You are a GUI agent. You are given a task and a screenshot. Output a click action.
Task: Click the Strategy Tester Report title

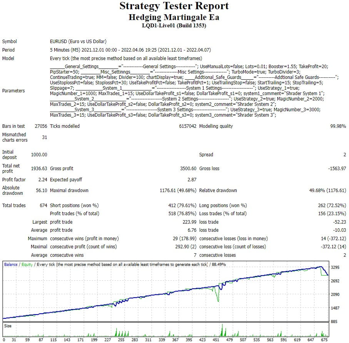pyautogui.click(x=174, y=6)
